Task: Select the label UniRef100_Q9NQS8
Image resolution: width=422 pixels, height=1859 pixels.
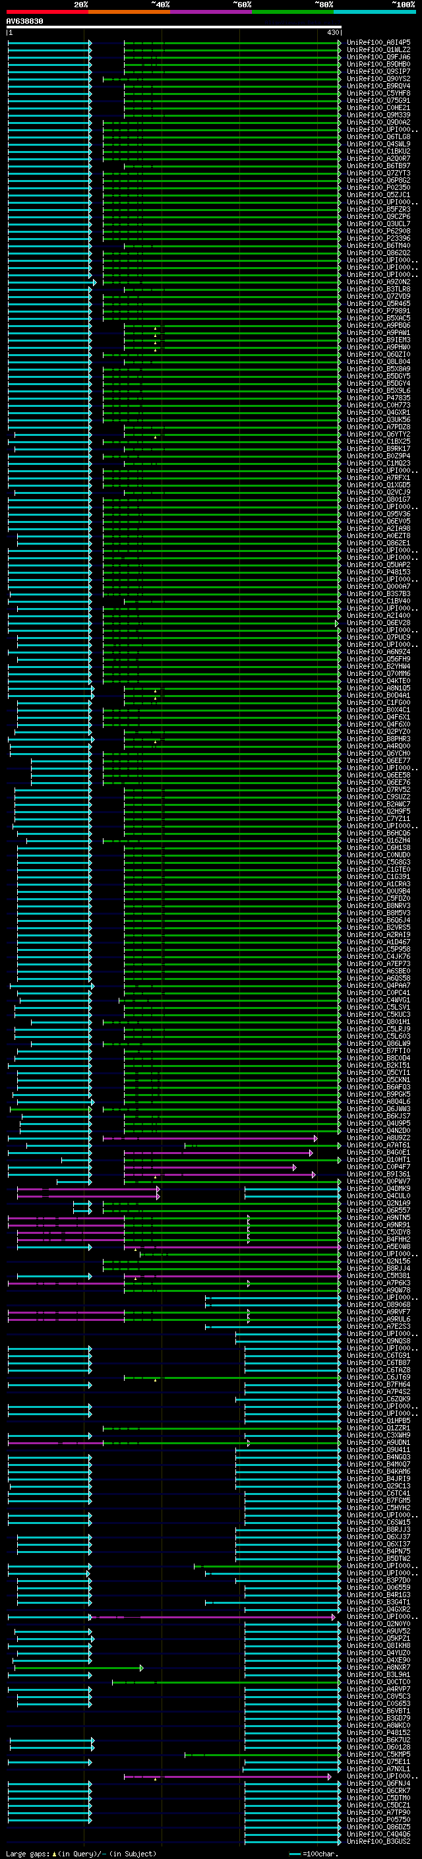Action: [378, 1341]
